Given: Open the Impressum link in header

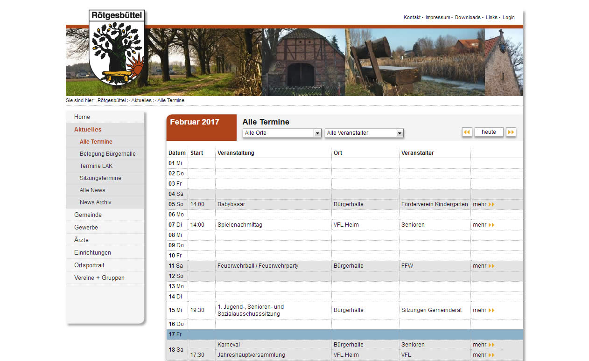Looking at the screenshot, I should (x=438, y=17).
